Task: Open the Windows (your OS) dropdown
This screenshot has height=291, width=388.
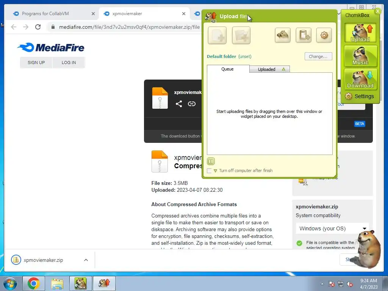Action: (332, 228)
